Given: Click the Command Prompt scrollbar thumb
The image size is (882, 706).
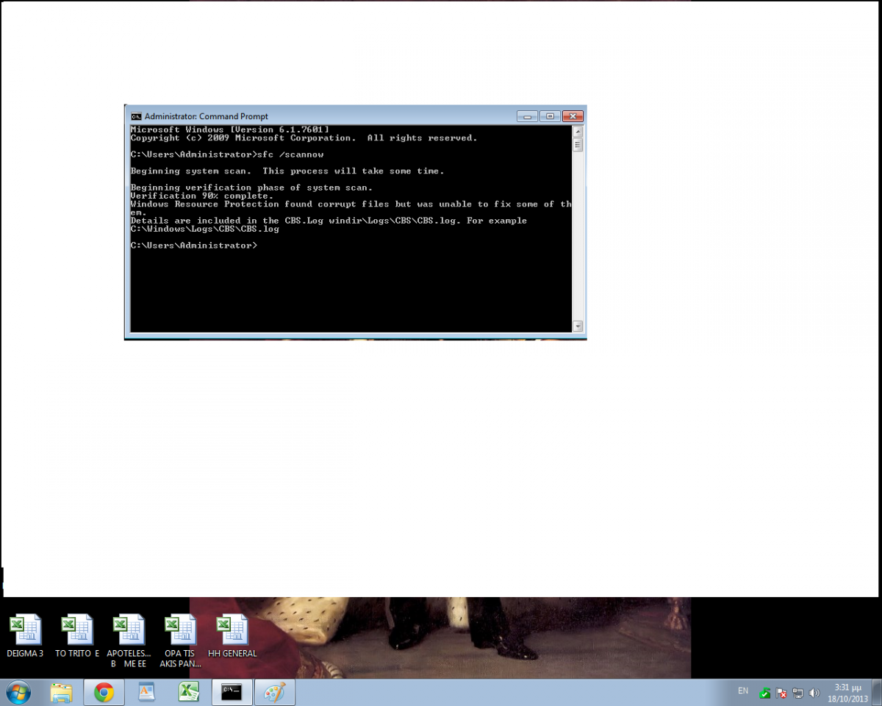Looking at the screenshot, I should point(578,145).
